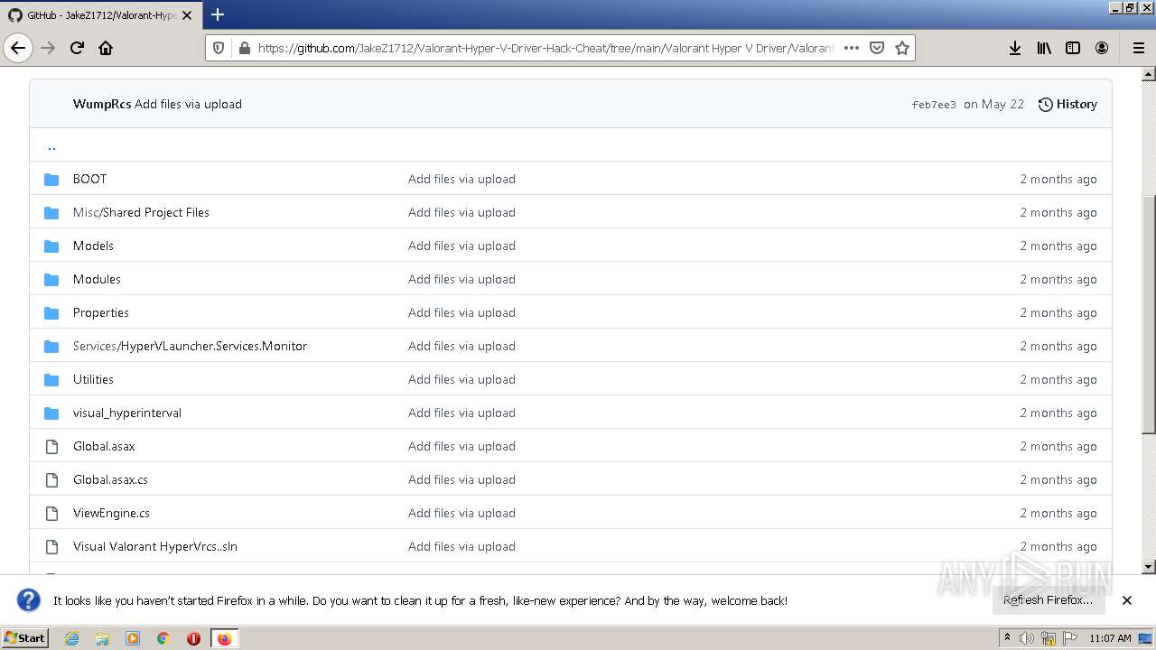Open the Modules folder
1156x650 pixels.
click(x=97, y=279)
